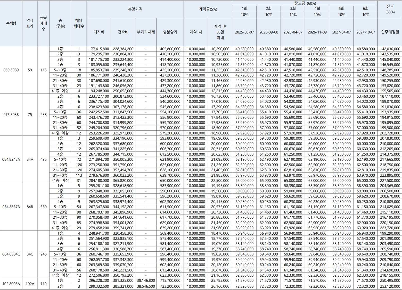Select VAT value 38,546,500
Image resolution: width=402 pixels, height=290 pixels.
[x=146, y=286]
